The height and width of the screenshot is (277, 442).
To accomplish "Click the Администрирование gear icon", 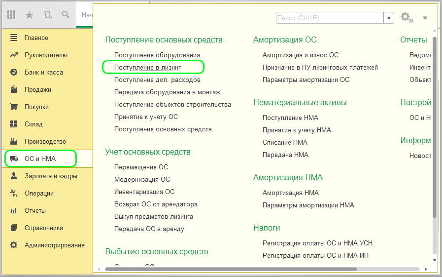I will [x=13, y=245].
